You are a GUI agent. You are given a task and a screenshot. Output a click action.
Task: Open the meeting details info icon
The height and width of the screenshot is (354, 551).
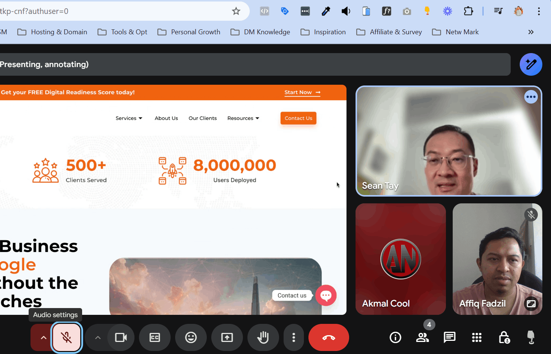point(395,337)
